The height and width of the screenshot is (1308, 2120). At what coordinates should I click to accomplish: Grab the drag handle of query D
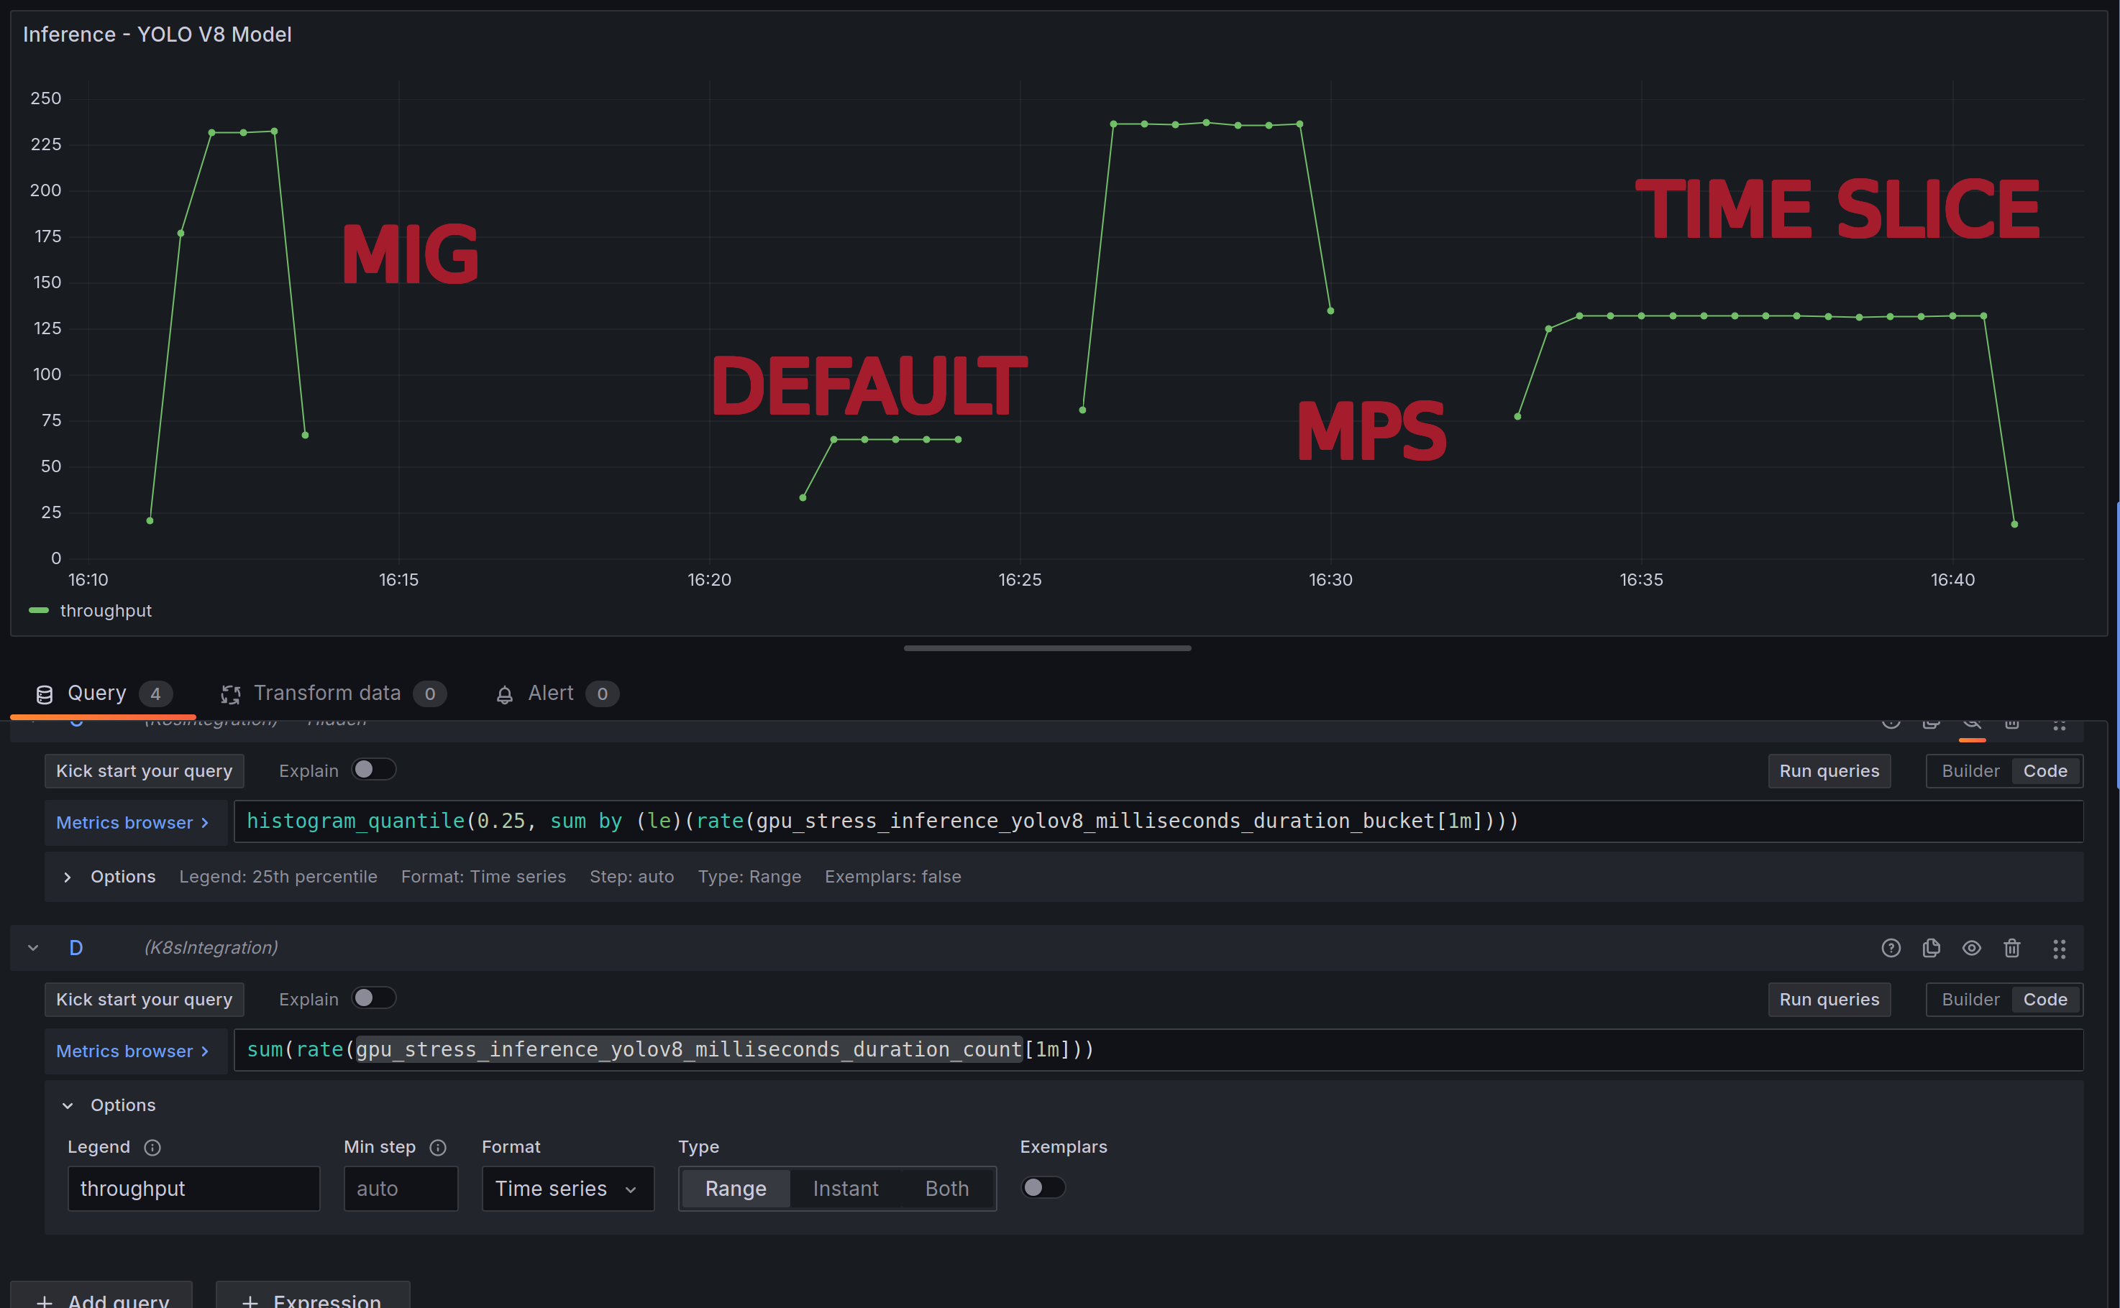[2060, 949]
